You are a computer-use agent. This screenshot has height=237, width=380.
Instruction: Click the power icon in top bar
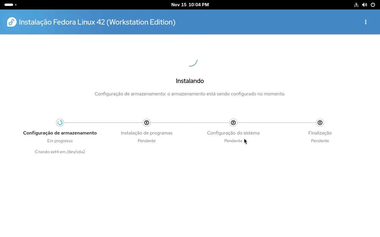click(373, 5)
